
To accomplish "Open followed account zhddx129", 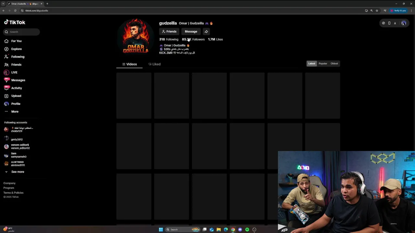I will tap(18, 129).
